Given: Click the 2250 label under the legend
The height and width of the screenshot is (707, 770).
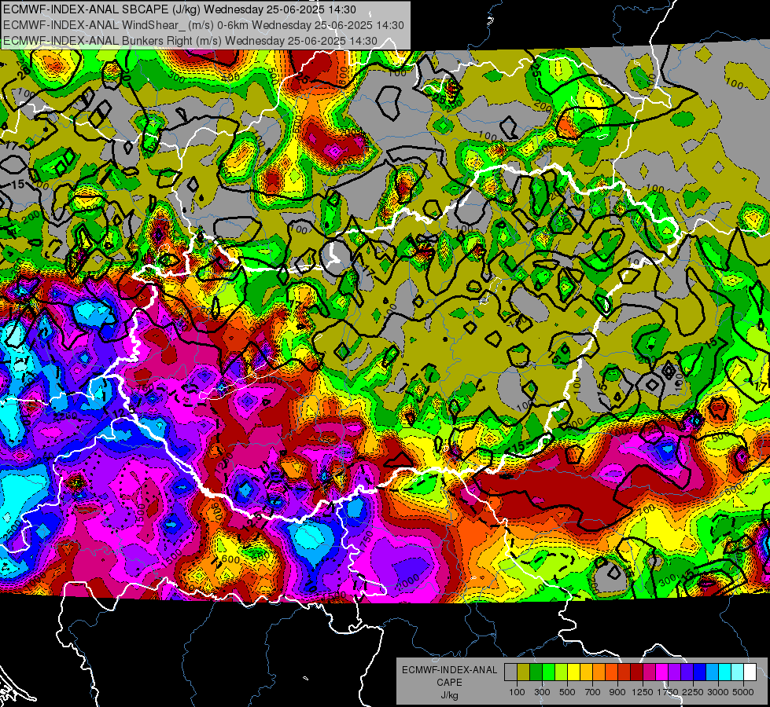Looking at the screenshot, I should [693, 692].
